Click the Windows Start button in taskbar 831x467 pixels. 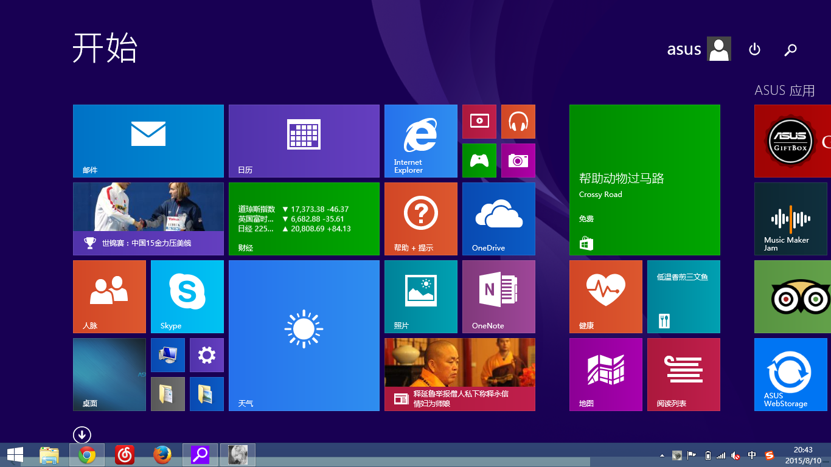point(15,454)
